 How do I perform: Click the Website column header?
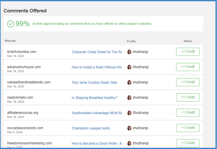click(10, 41)
